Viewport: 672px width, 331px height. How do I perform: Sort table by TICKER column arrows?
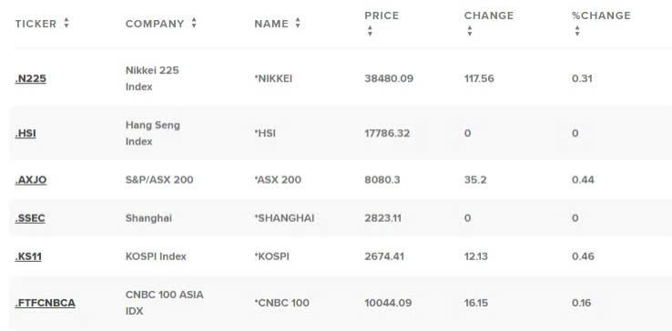(x=66, y=23)
